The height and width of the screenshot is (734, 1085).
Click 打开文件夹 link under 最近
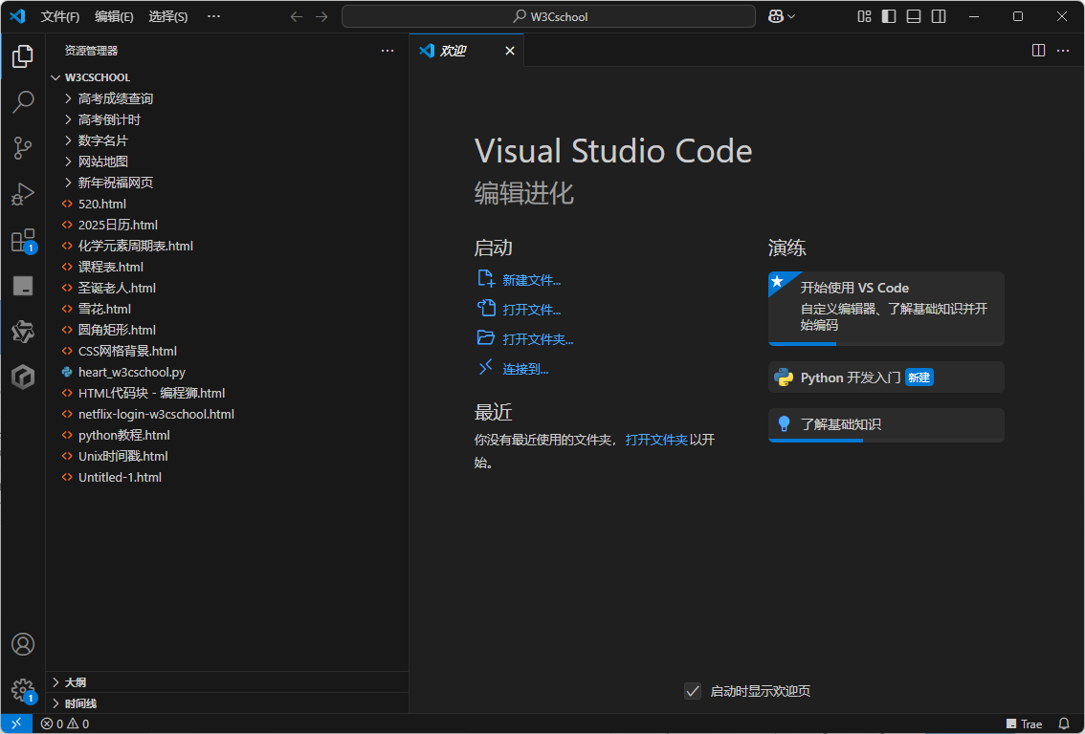pos(656,440)
